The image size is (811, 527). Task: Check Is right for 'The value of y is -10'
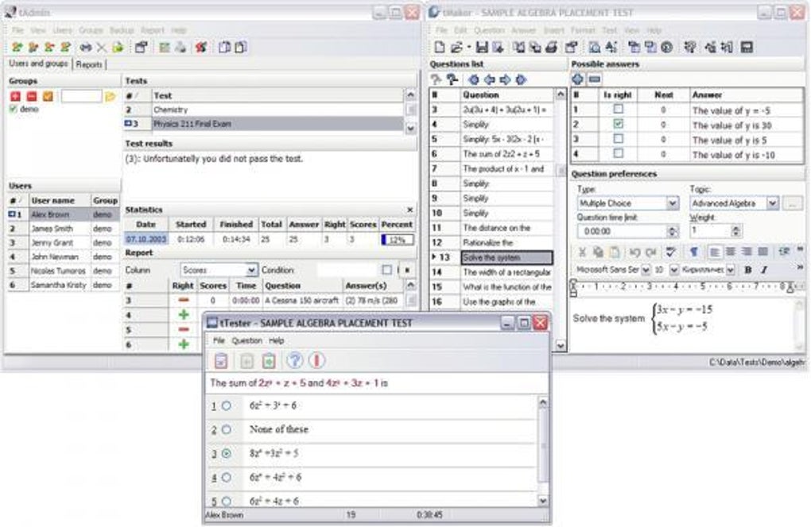(x=618, y=153)
